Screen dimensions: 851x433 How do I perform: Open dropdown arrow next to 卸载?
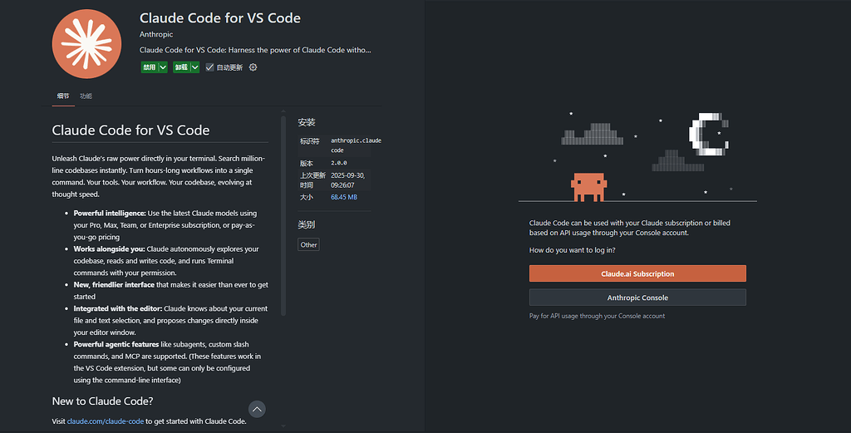pos(194,67)
